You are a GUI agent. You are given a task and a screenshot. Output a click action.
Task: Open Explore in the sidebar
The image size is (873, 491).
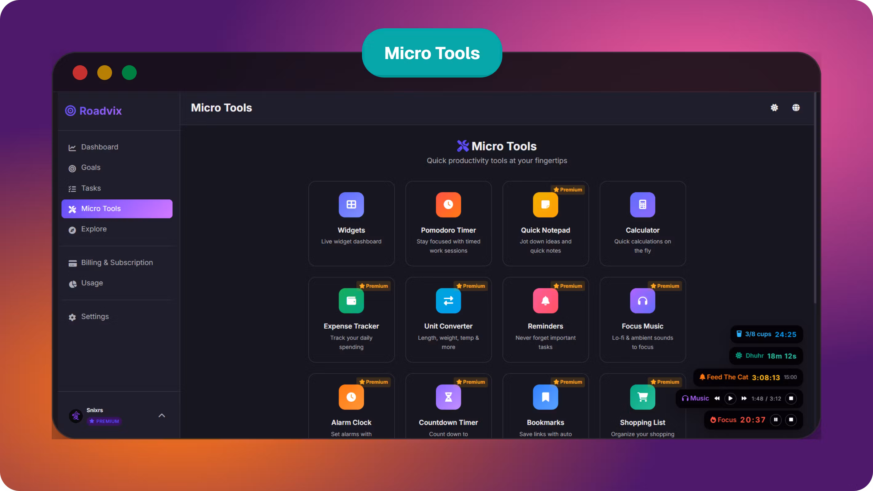click(117, 229)
